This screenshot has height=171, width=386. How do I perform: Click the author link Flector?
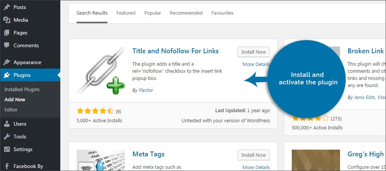(x=146, y=90)
